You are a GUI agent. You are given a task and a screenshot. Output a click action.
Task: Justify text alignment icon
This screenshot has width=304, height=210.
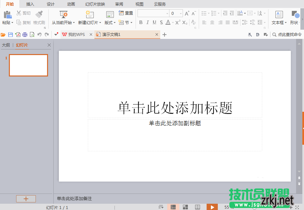pos(228,22)
